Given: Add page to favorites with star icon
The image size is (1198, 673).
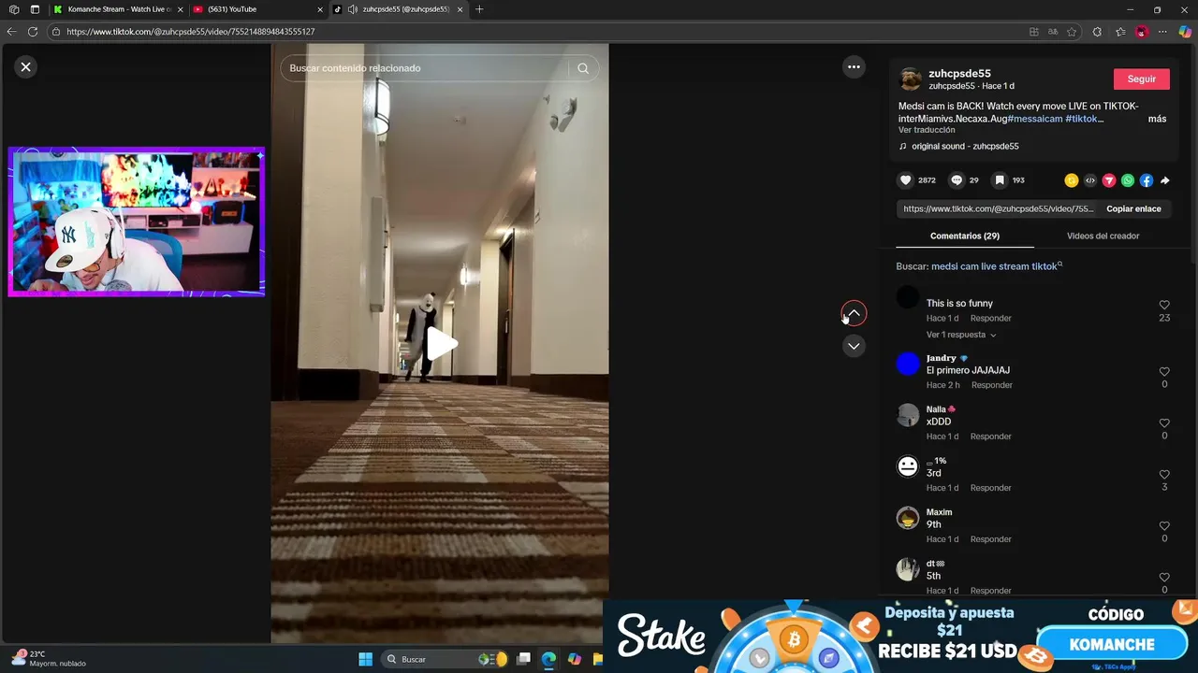Looking at the screenshot, I should [1072, 32].
